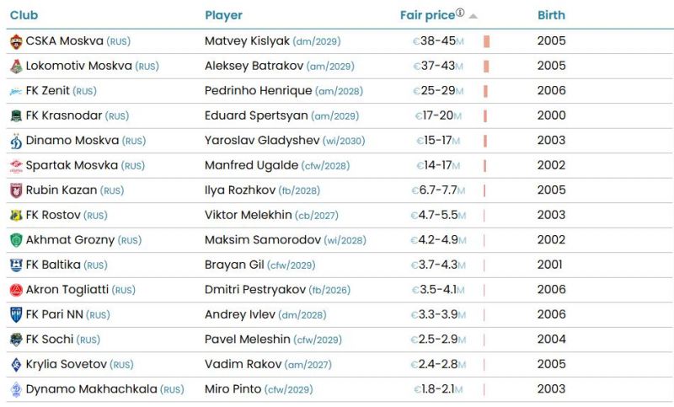The height and width of the screenshot is (407, 674).
Task: Click the Fair price column header text
Action: tap(426, 15)
